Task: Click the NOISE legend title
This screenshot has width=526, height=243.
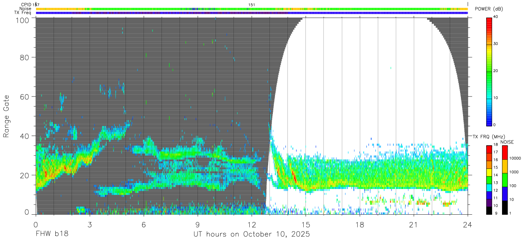Action: 507,142
